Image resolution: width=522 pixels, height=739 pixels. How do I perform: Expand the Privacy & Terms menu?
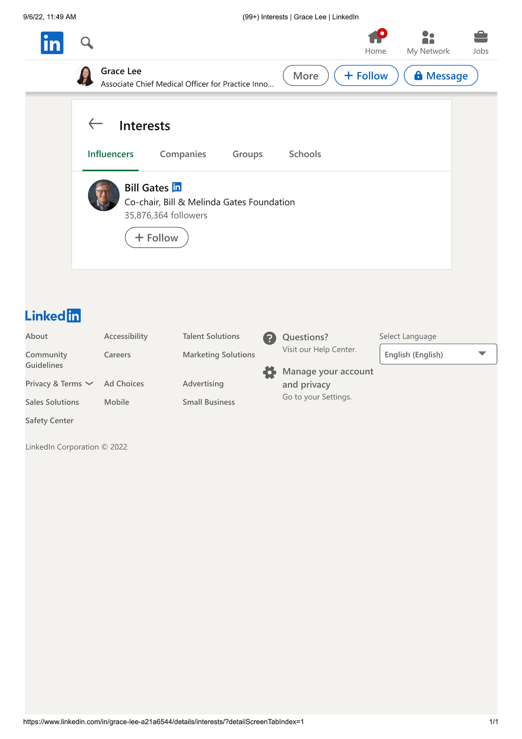click(60, 383)
